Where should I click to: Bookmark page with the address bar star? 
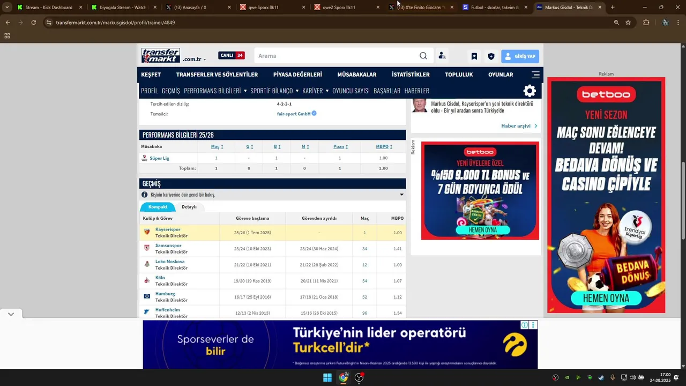(628, 23)
